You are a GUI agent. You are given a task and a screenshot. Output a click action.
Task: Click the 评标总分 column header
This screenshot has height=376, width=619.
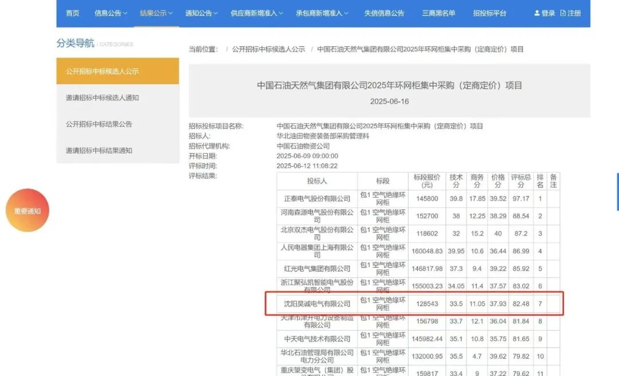[520, 181]
